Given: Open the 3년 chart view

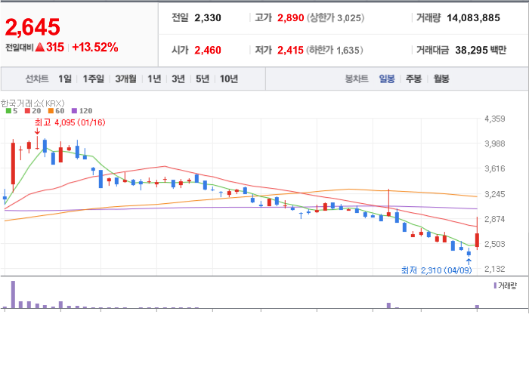Looking at the screenshot, I should [178, 79].
